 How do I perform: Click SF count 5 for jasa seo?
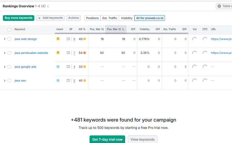tap(74, 81)
